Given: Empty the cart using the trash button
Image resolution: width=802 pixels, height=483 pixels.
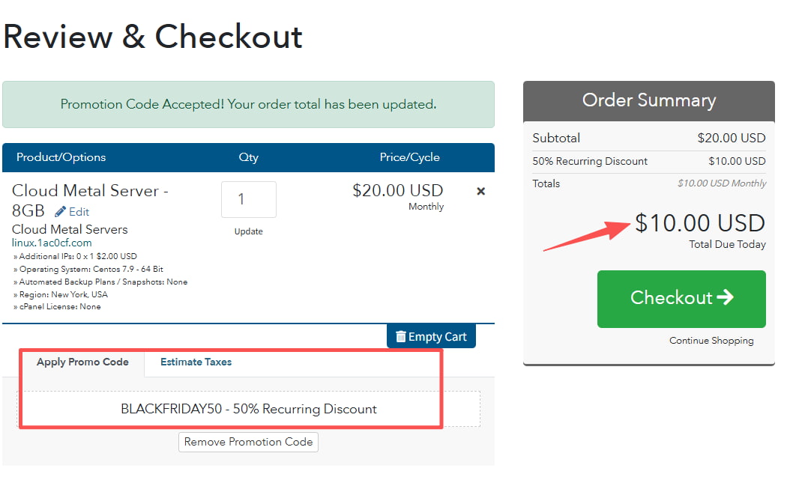Looking at the screenshot, I should (x=431, y=337).
